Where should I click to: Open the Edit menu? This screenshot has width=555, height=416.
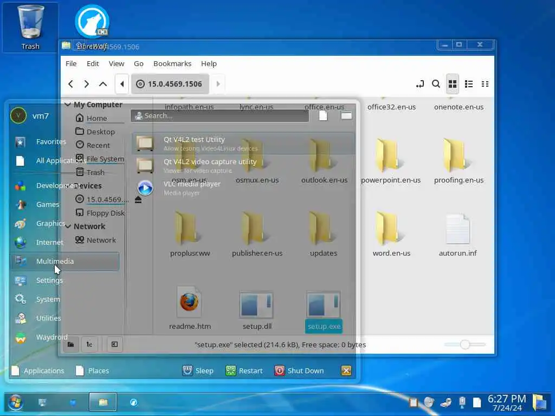coord(93,64)
